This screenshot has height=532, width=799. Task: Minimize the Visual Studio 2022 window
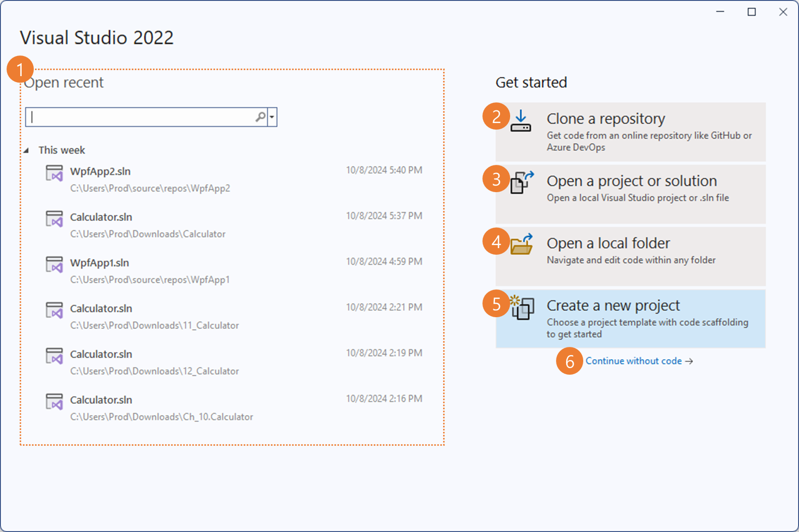pyautogui.click(x=720, y=12)
